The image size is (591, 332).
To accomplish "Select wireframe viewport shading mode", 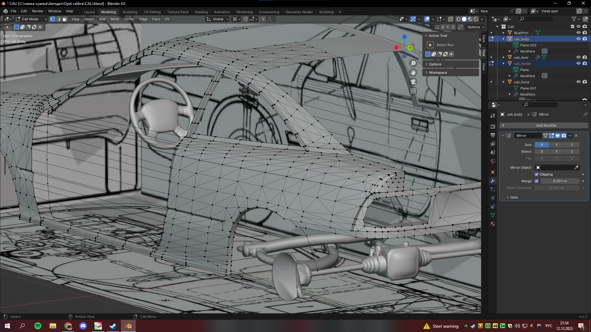I will tap(458, 19).
